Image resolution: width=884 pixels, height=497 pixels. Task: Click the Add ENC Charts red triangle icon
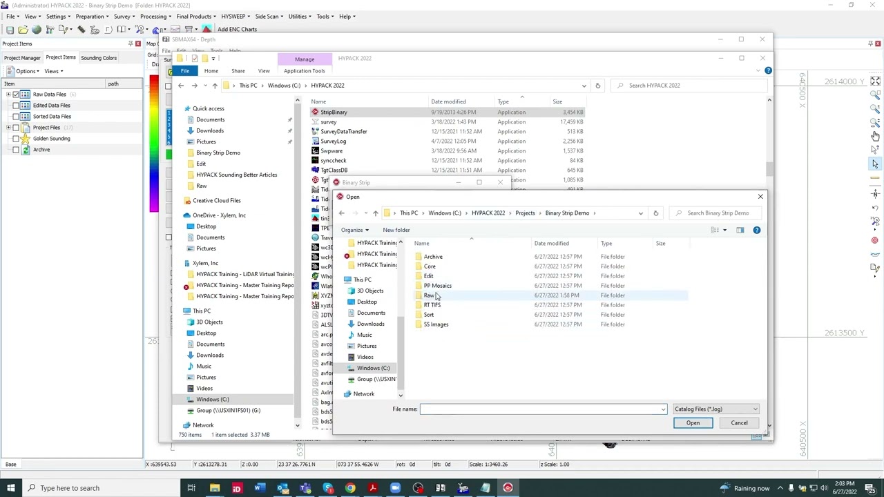206,29
